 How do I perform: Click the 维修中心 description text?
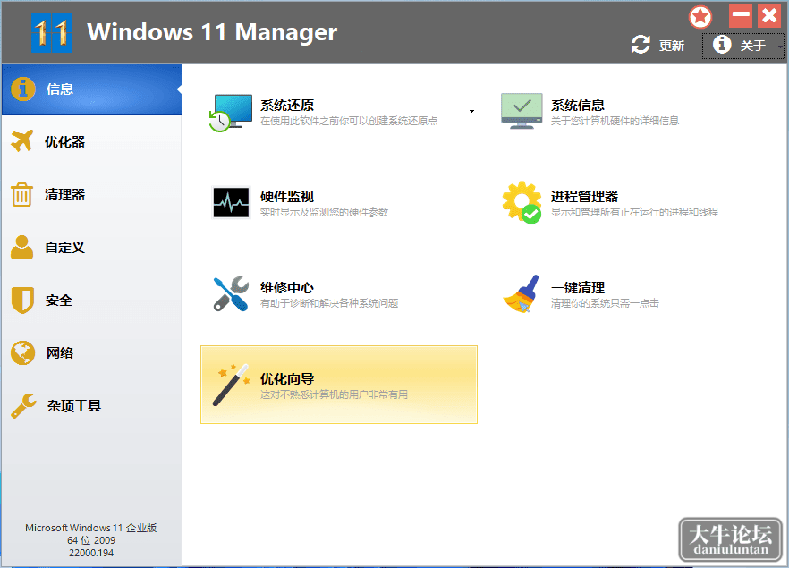point(329,303)
